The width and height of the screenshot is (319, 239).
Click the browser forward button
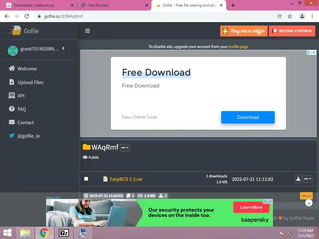click(x=17, y=16)
